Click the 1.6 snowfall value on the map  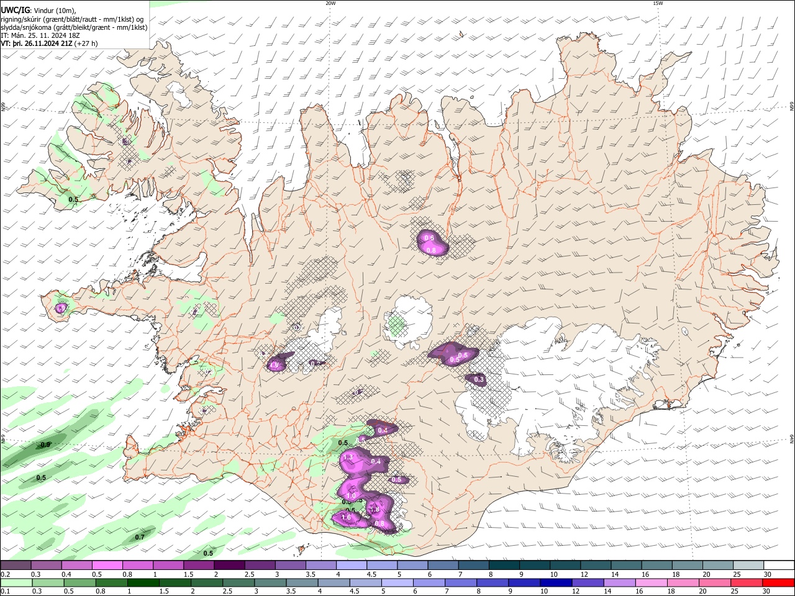347,517
